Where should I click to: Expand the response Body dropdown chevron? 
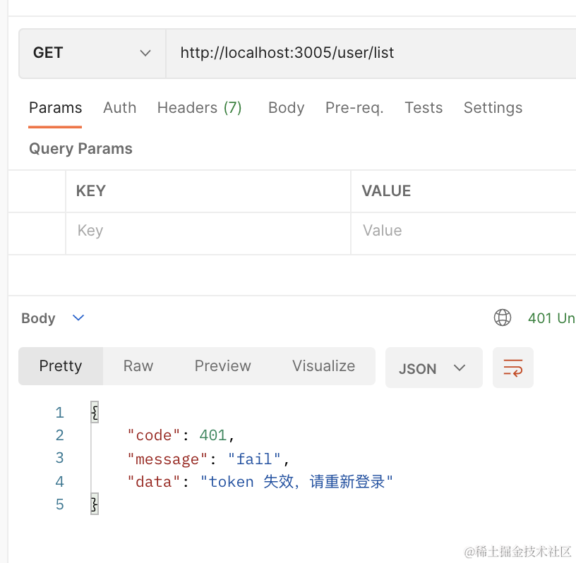pos(78,318)
